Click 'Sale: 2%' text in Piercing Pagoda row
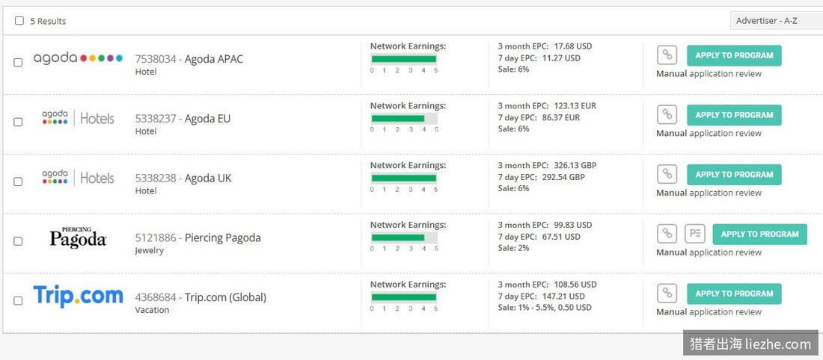This screenshot has width=823, height=360. coord(514,248)
